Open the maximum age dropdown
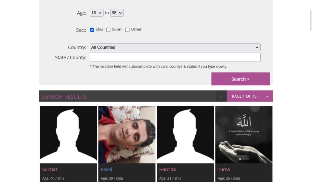The width and height of the screenshot is (312, 182). point(117,13)
